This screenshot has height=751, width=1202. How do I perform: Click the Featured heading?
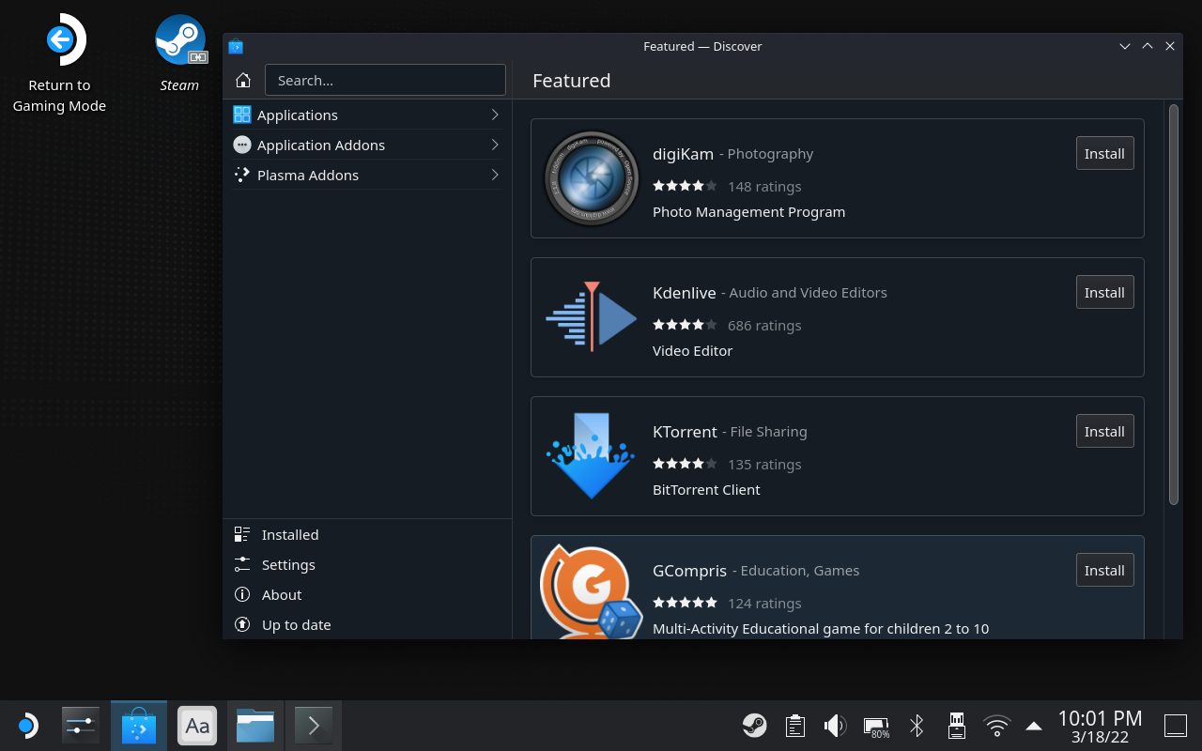(571, 81)
